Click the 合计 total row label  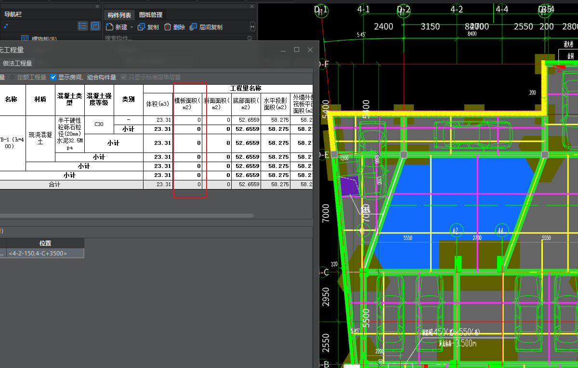pyautogui.click(x=54, y=185)
